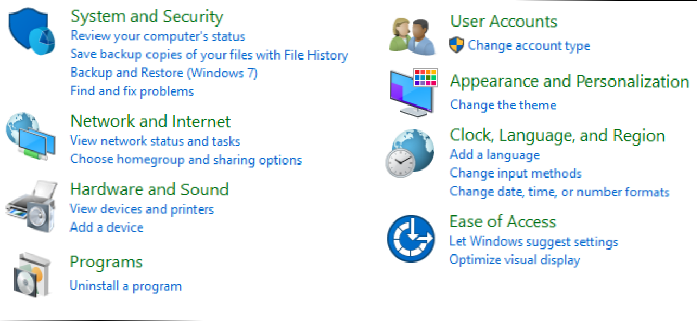Screen dimensions: 697x321
Task: Select Uninstall a program
Action: click(x=125, y=286)
